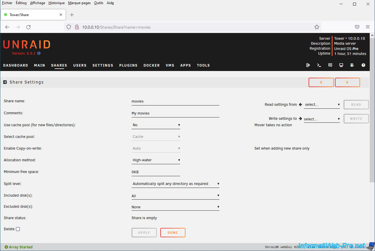375x251 pixels.
Task: Click the Comments text field
Action: (175, 113)
